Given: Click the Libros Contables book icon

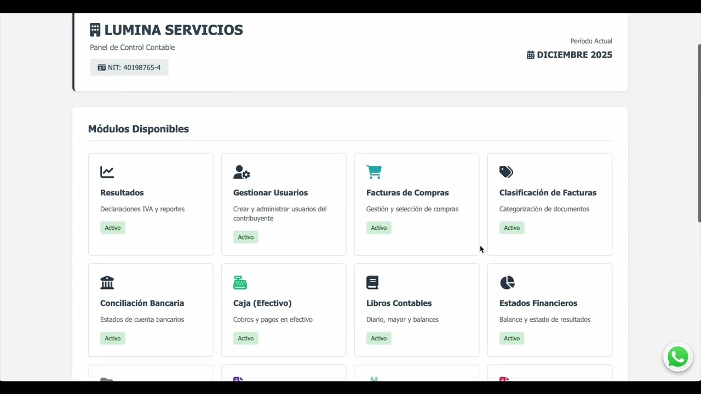Looking at the screenshot, I should [372, 282].
